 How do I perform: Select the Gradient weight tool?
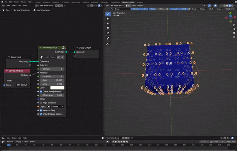click(x=108, y=33)
